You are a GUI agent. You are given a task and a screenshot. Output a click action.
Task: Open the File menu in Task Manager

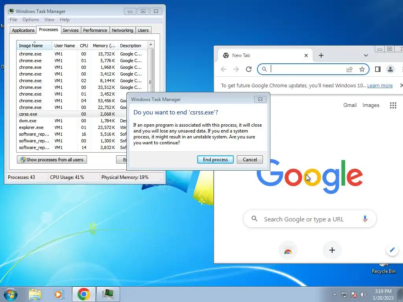(13, 20)
